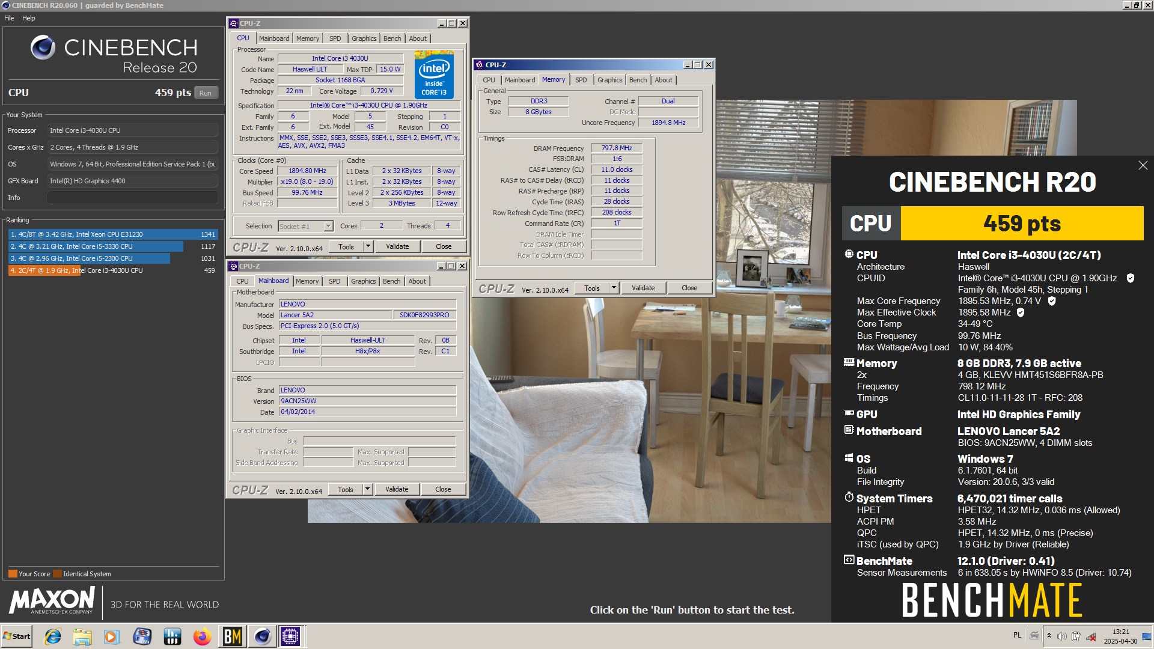
Task: Click the BenchMate Motherboard section icon
Action: point(849,430)
